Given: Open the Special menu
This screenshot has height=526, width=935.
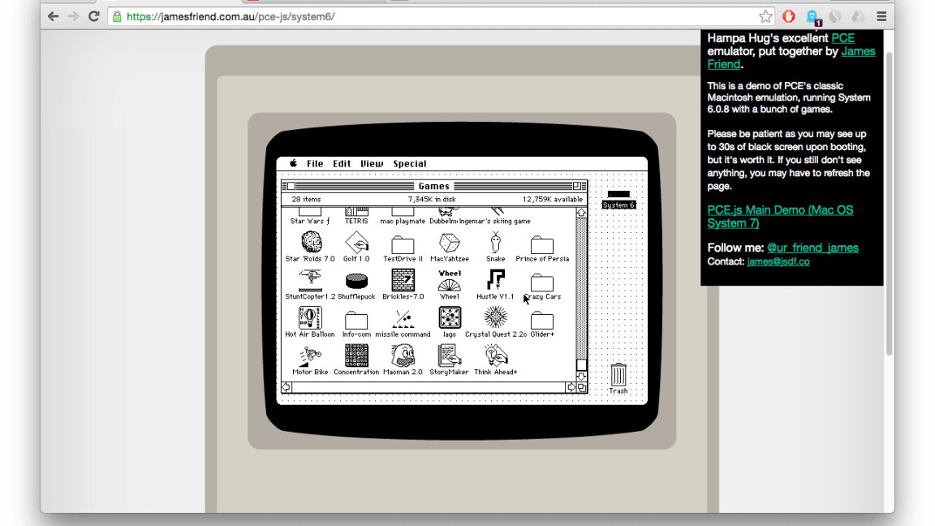Looking at the screenshot, I should (409, 163).
